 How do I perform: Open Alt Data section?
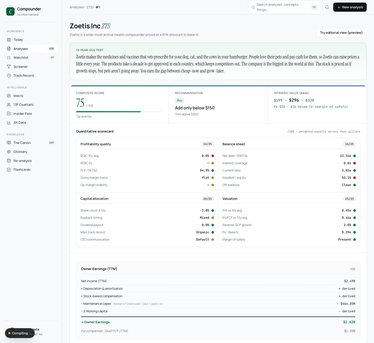(x=31, y=123)
